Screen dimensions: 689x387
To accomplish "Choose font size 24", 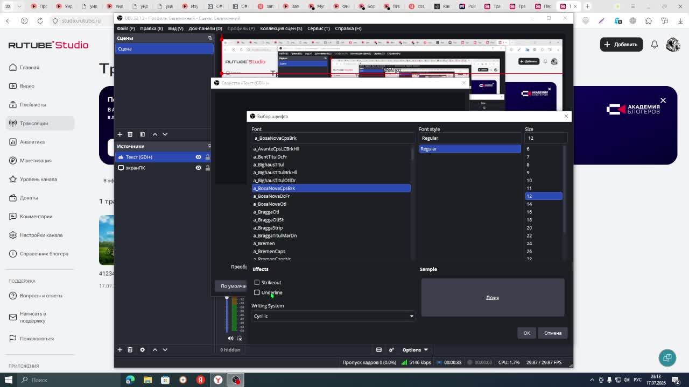I will 544,243.
